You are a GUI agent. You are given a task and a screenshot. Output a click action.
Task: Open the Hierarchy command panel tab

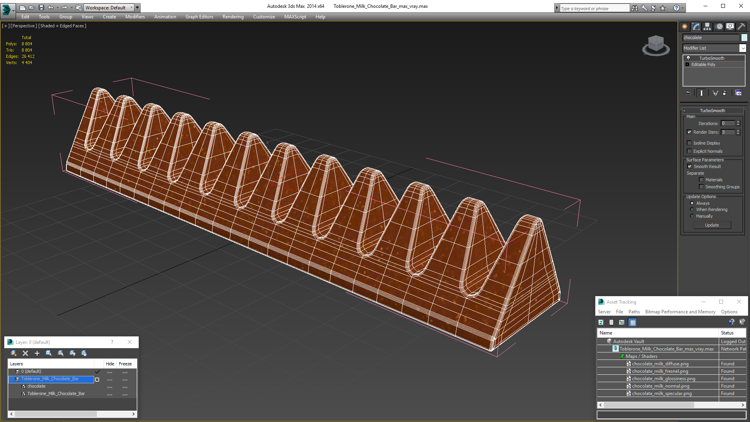[x=707, y=27]
